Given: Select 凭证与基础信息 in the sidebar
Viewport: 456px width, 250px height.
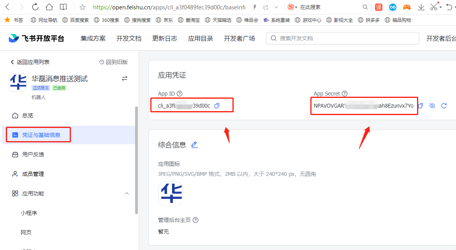Looking at the screenshot, I should click(69, 135).
